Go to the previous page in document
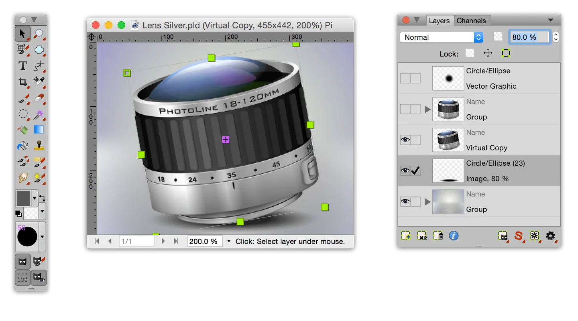The image size is (578, 321). click(110, 241)
